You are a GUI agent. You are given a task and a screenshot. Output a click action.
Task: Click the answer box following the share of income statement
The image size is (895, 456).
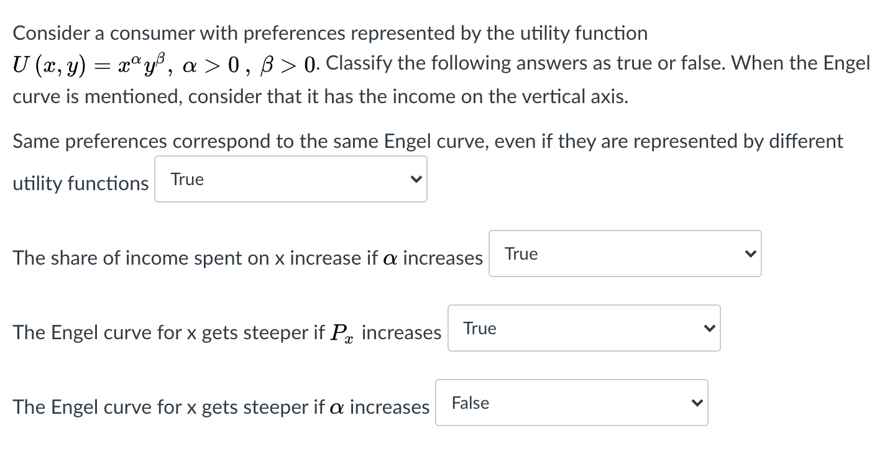625,253
